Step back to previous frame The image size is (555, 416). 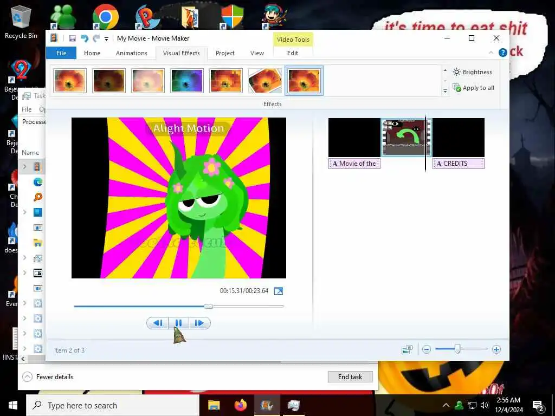[158, 323]
